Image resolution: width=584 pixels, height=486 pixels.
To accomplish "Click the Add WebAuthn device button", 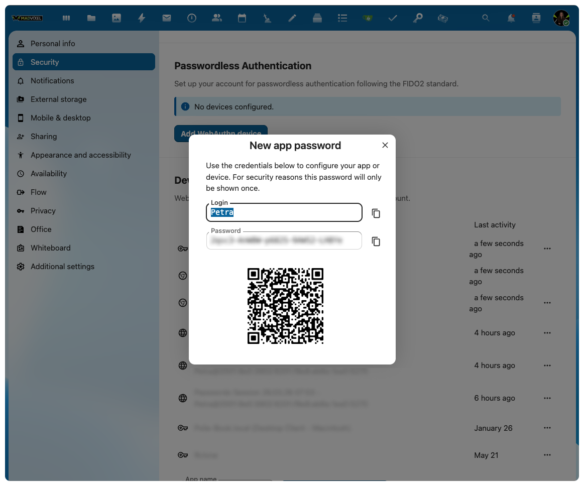I will point(221,130).
